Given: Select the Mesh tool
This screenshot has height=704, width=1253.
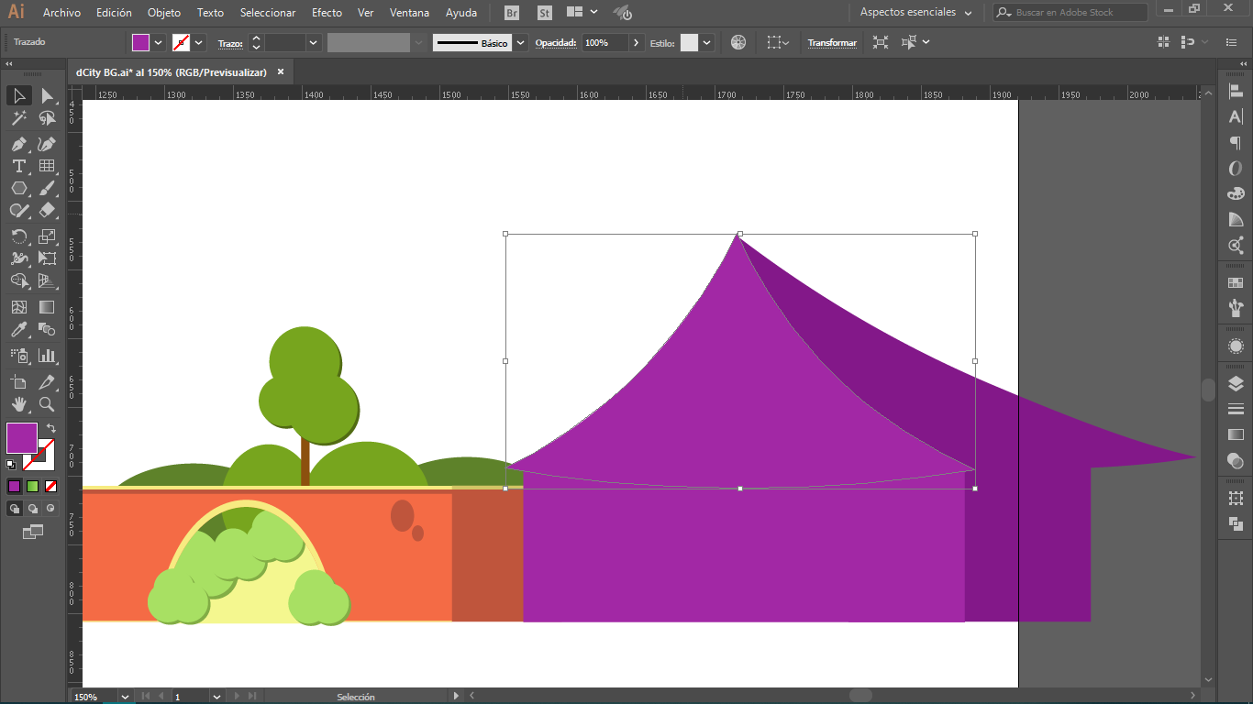Looking at the screenshot, I should (x=19, y=307).
